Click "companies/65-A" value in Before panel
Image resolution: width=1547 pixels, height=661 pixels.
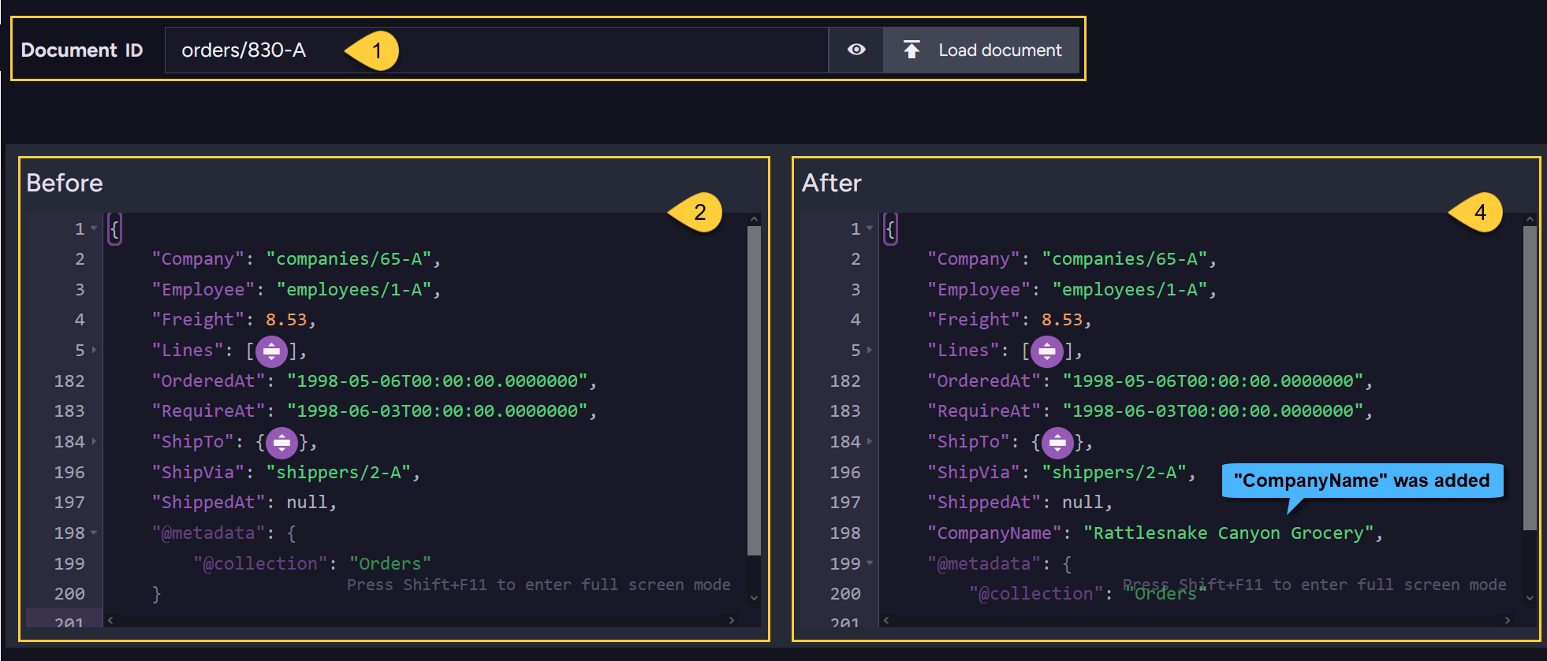(x=349, y=259)
